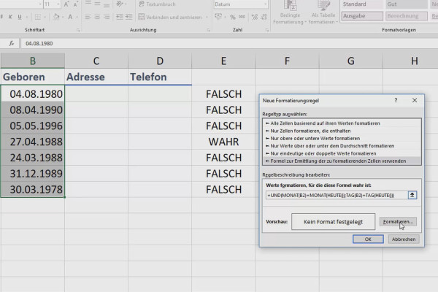Click the formula bar showing 04.08.1980
438x292 pixels.
point(229,43)
